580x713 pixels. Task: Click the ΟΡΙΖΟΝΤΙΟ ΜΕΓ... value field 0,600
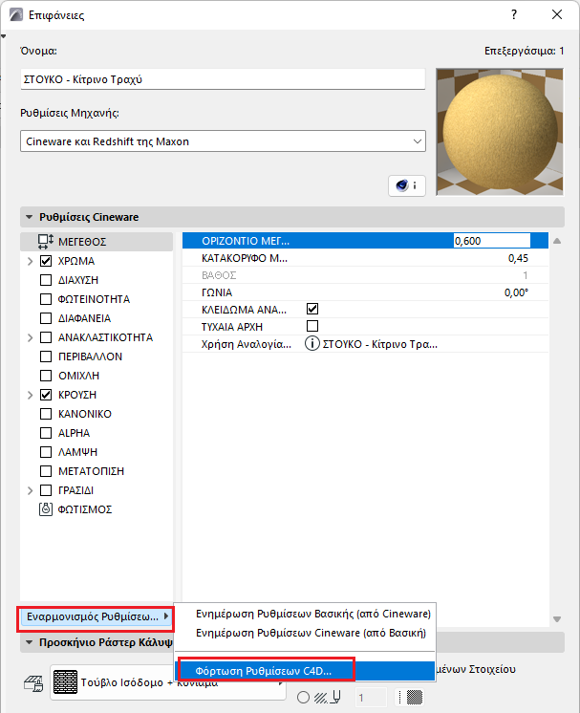(x=492, y=241)
